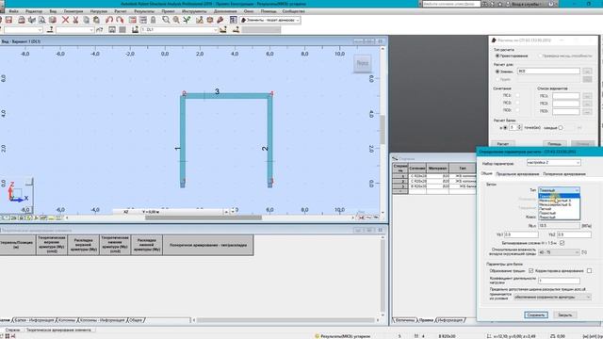The image size is (603, 339).
Task: Click the Copy icon in the toolbar
Action: pos(86,20)
